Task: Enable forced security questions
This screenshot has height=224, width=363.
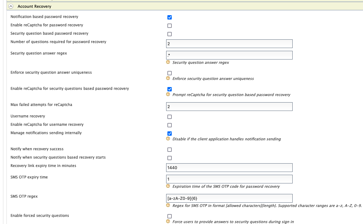Action: 169,216
